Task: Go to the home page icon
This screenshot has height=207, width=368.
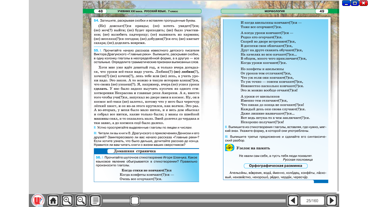Action: point(53,201)
